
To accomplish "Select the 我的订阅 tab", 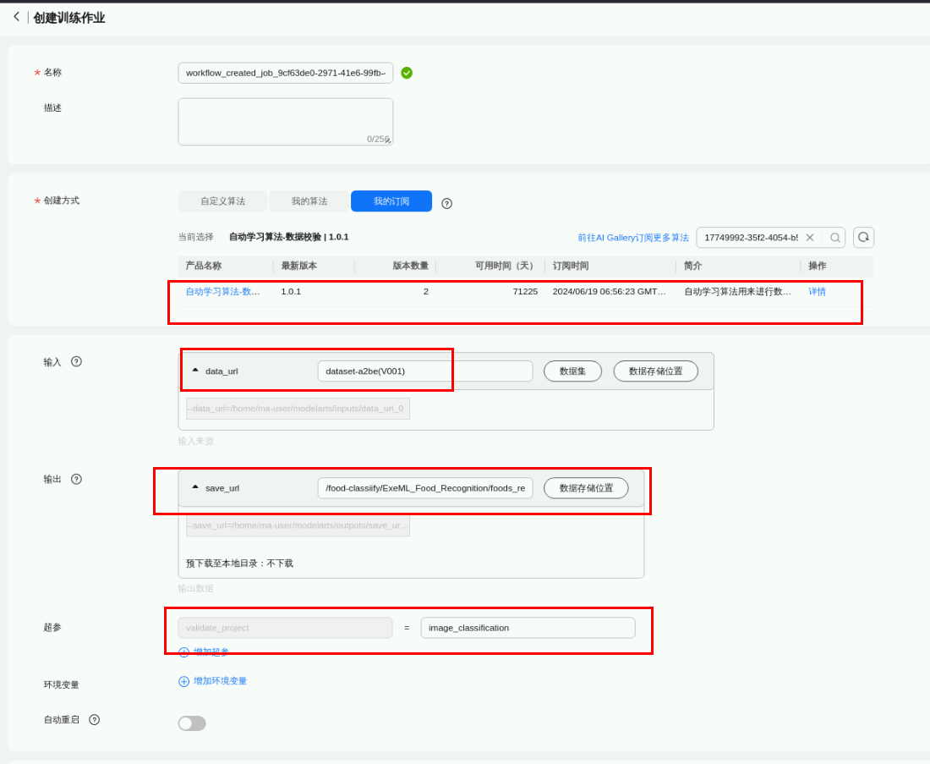I will (x=391, y=201).
